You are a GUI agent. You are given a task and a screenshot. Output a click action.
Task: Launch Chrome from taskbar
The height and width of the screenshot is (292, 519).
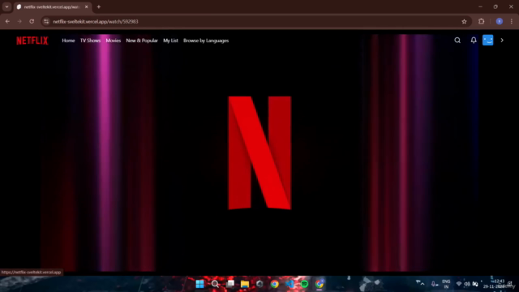pyautogui.click(x=274, y=284)
